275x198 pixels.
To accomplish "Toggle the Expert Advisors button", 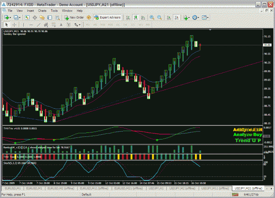I will click(x=107, y=18).
